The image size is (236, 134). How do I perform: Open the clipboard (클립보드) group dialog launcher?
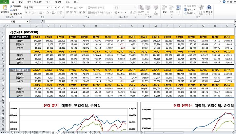(22, 18)
